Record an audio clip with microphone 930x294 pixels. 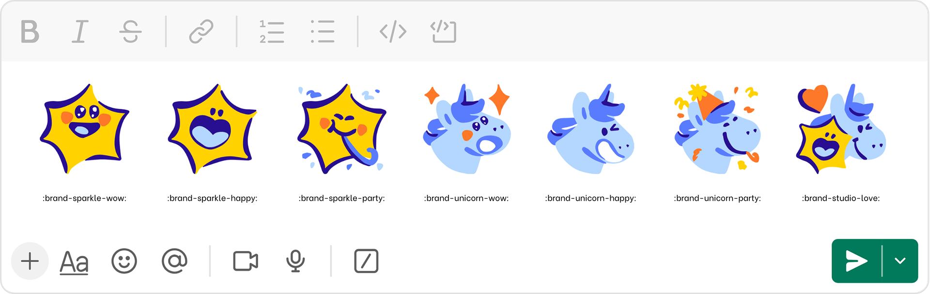coord(295,262)
